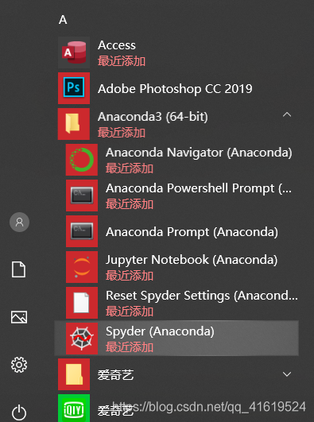Click the Spyder web icon
Screen dimensions: 314x422
82,339
